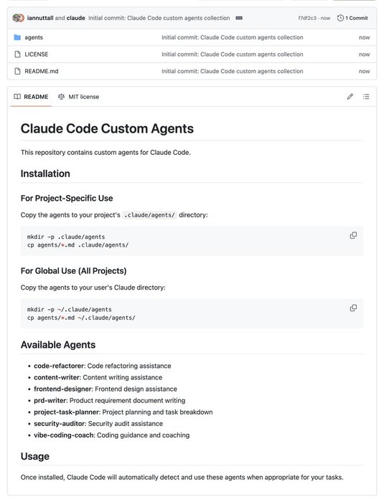Switch to the MIT license tab

(x=78, y=97)
